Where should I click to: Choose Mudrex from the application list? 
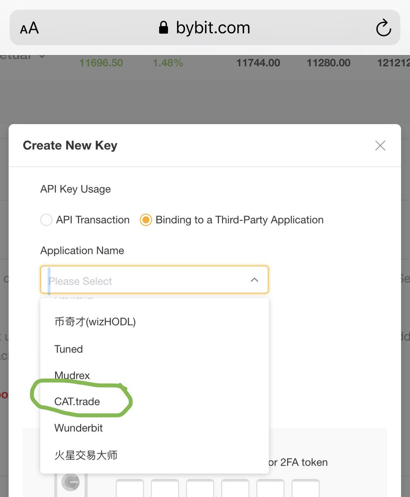click(154, 375)
